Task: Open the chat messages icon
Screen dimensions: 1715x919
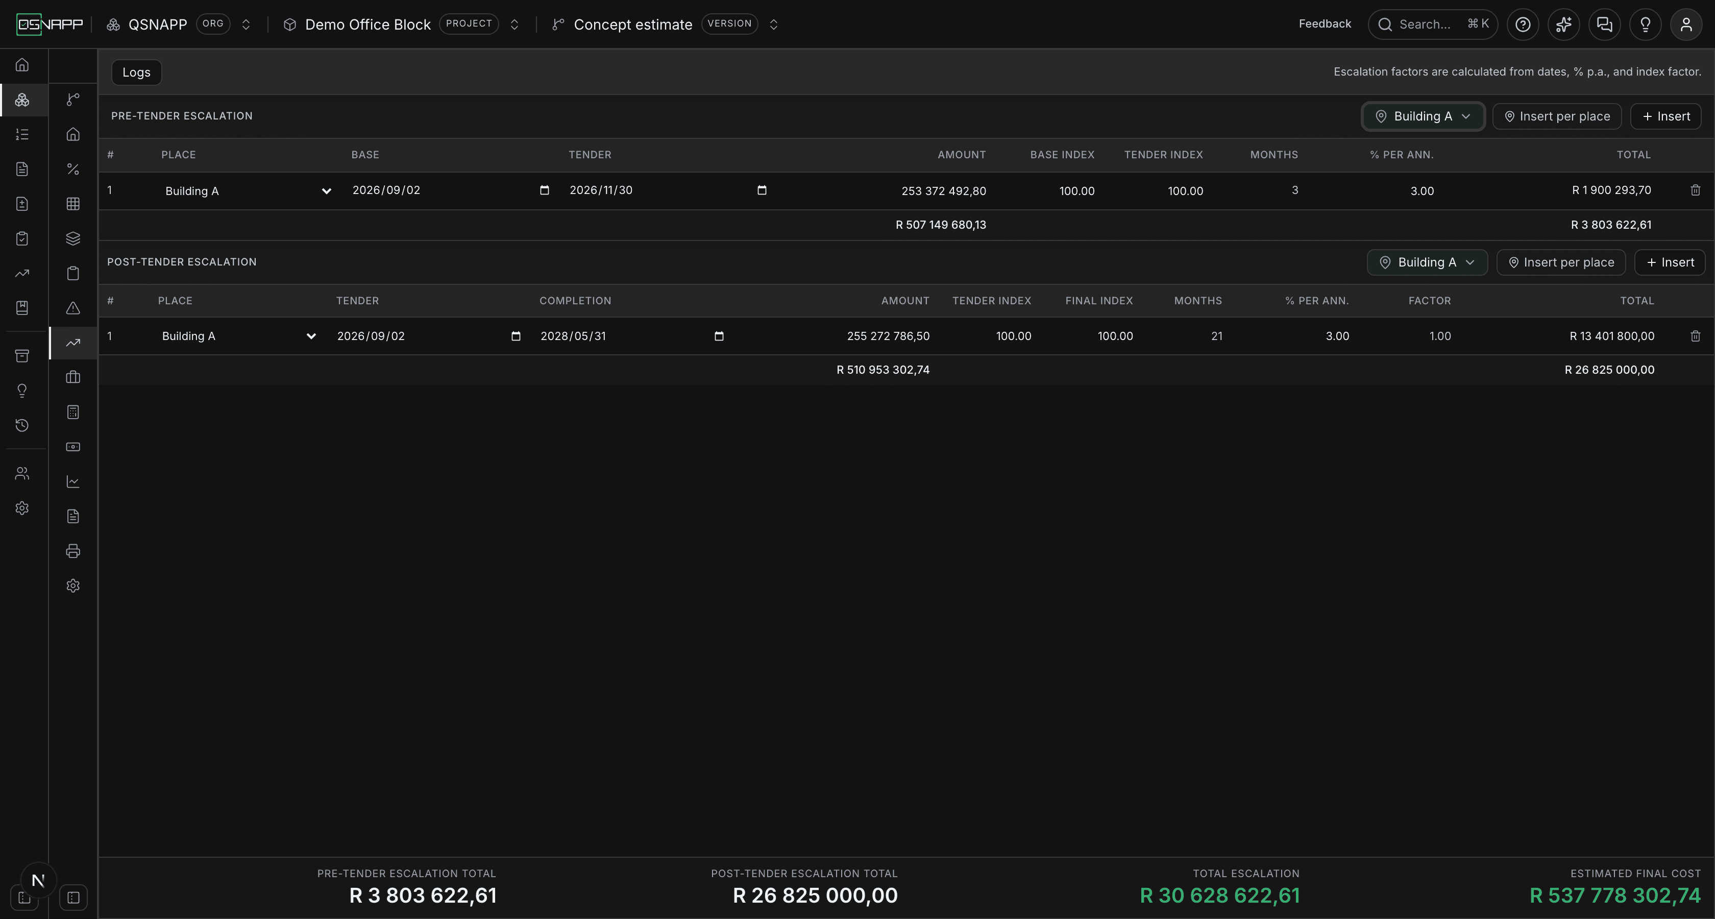Action: pos(1604,25)
